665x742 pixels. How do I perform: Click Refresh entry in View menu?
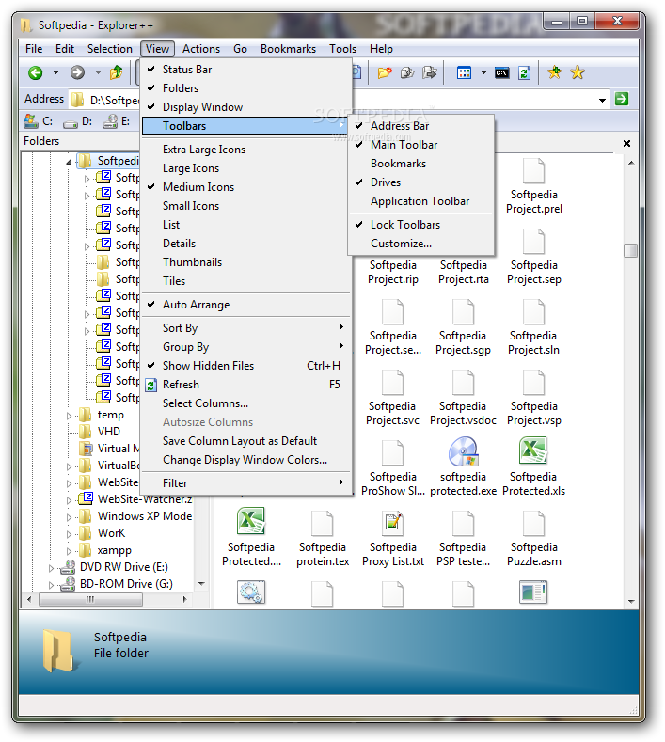[x=246, y=385]
